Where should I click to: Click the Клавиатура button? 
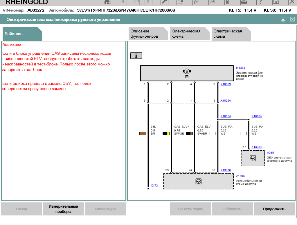coord(105,209)
